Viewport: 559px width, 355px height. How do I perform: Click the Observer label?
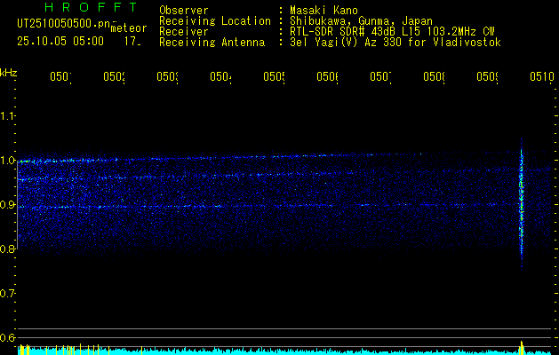pyautogui.click(x=184, y=11)
